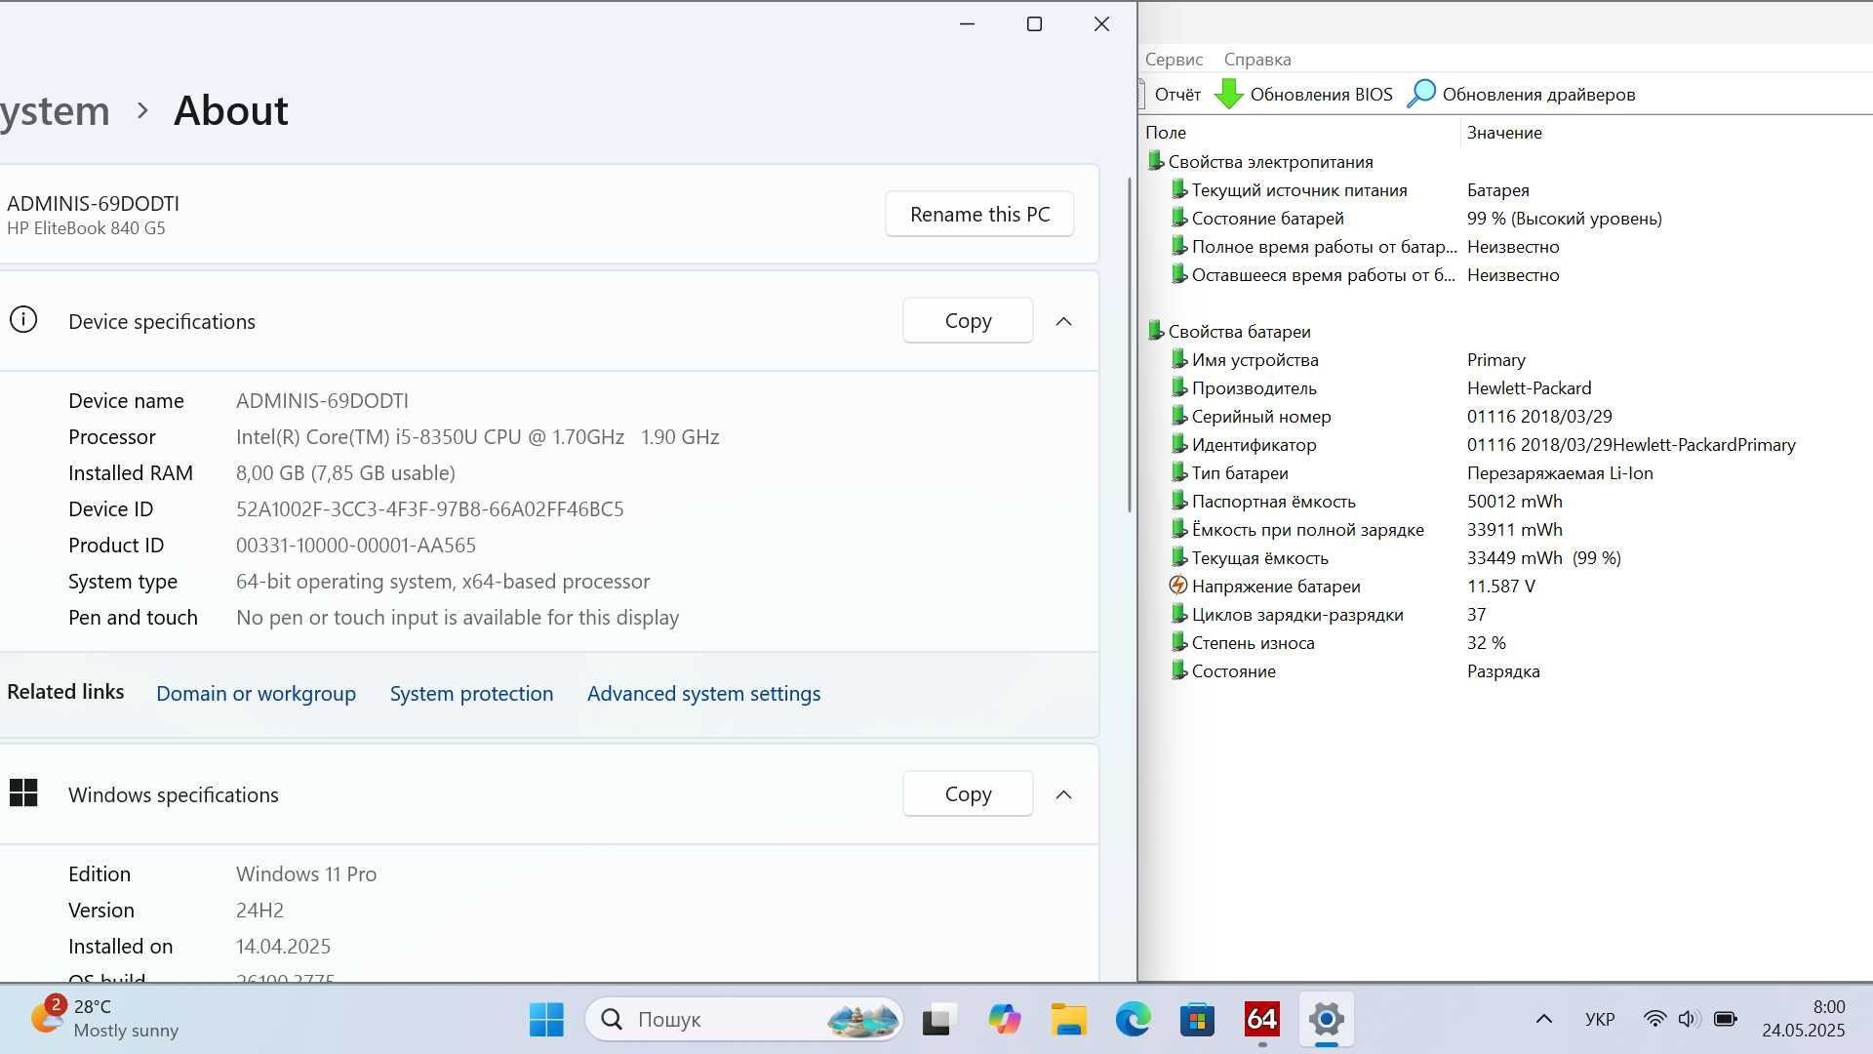
Task: Open the clock and date flyout
Action: pyautogui.click(x=1803, y=1018)
